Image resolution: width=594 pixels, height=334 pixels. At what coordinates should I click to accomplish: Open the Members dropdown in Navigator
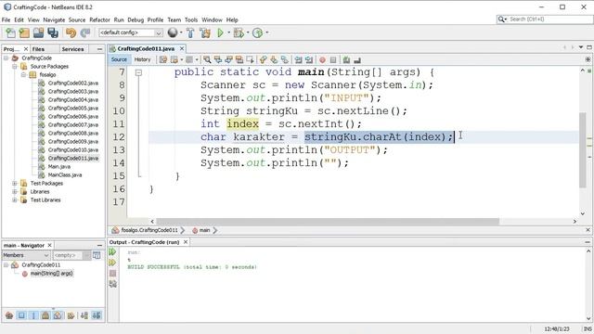(x=46, y=255)
